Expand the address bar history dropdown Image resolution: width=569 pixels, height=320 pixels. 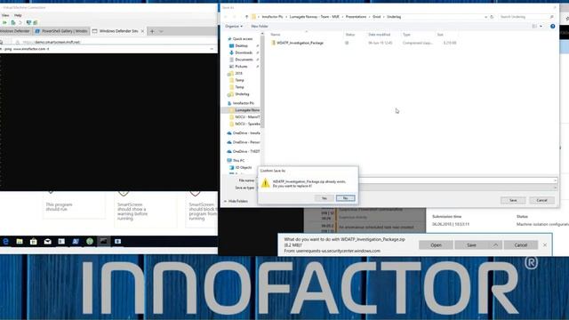point(486,17)
